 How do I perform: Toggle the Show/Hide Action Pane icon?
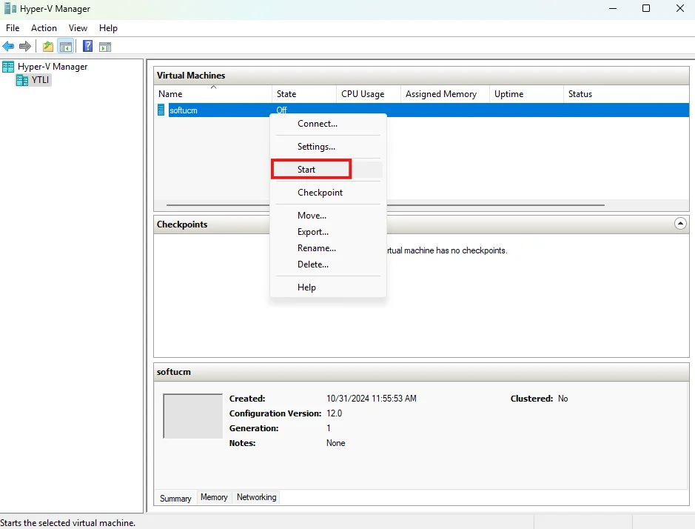point(105,47)
